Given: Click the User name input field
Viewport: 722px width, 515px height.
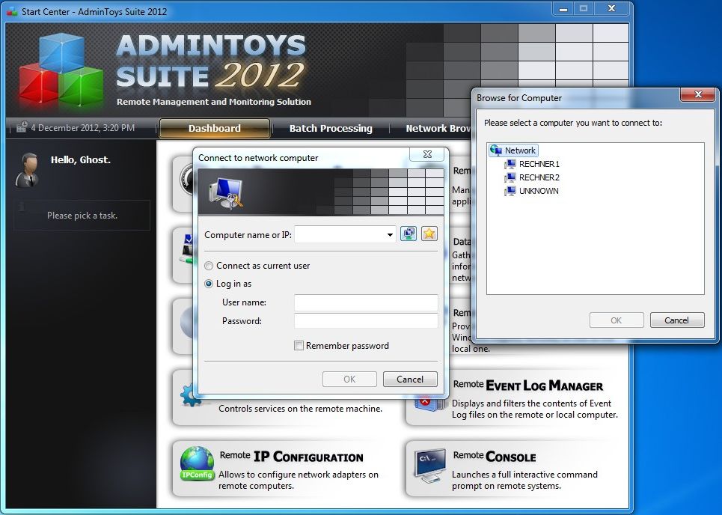Looking at the screenshot, I should [x=366, y=302].
